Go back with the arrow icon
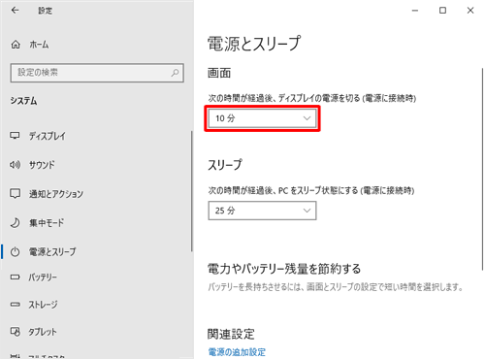This screenshot has height=359, width=485. click(x=15, y=11)
